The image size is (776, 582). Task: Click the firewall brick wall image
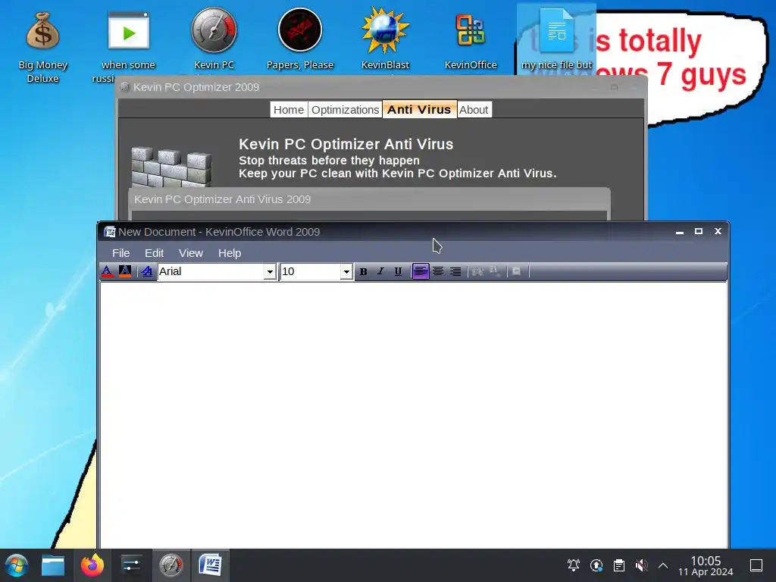[x=171, y=166]
